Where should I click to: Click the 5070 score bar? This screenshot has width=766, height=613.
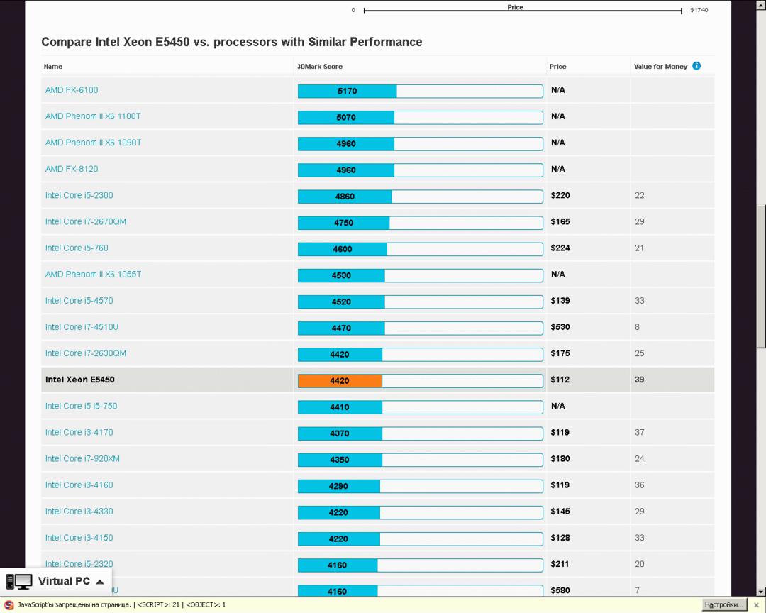pyautogui.click(x=346, y=117)
